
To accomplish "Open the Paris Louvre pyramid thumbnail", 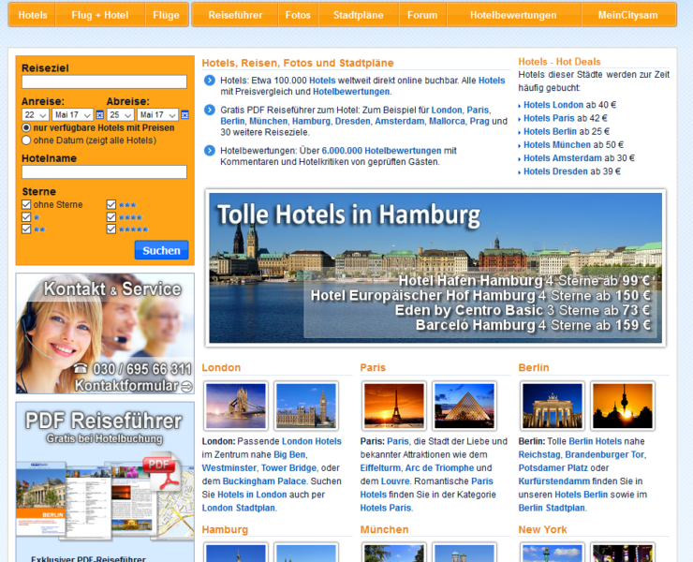I will [464, 406].
